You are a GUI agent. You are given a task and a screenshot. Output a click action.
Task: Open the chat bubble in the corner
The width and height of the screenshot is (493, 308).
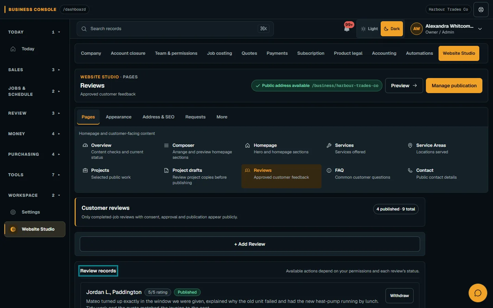478,293
